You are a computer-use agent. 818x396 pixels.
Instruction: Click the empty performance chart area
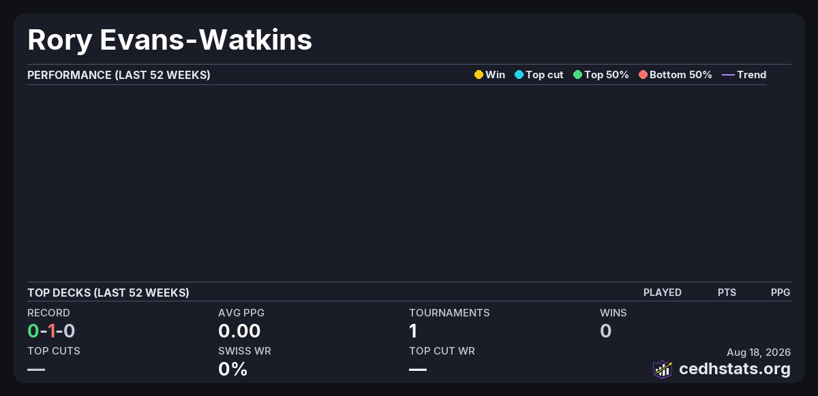[397, 182]
